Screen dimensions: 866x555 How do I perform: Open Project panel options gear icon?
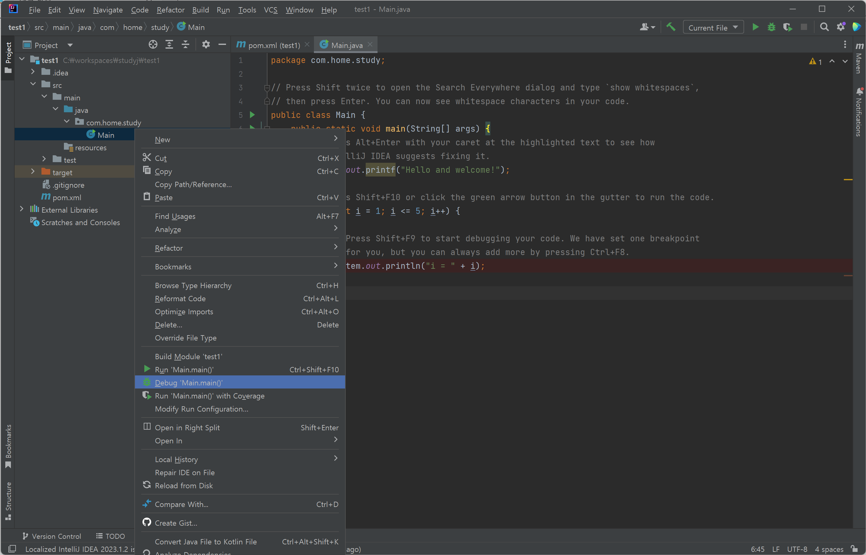click(206, 45)
